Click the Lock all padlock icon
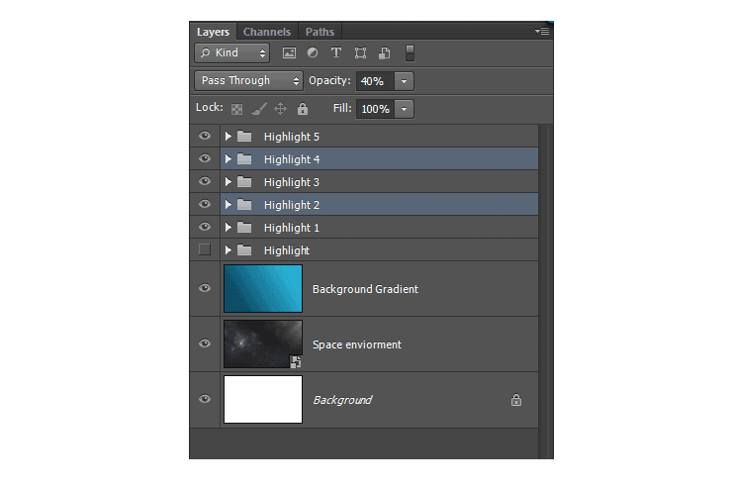The width and height of the screenshot is (732, 488). click(x=303, y=109)
